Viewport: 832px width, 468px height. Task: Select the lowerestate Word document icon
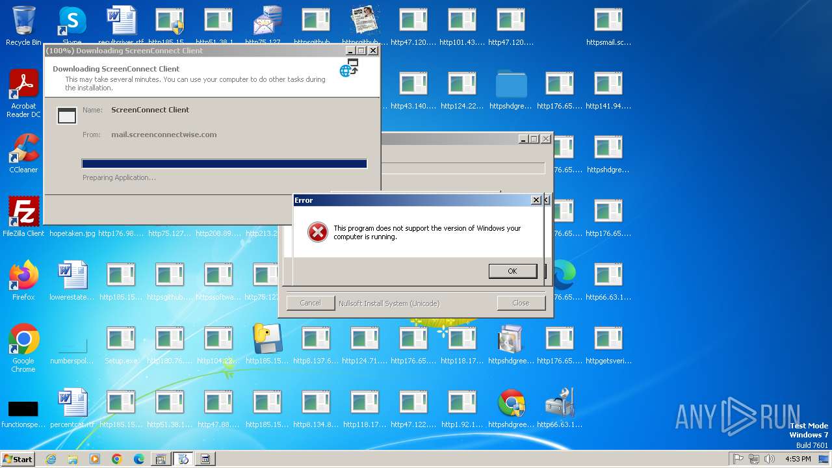(x=72, y=281)
